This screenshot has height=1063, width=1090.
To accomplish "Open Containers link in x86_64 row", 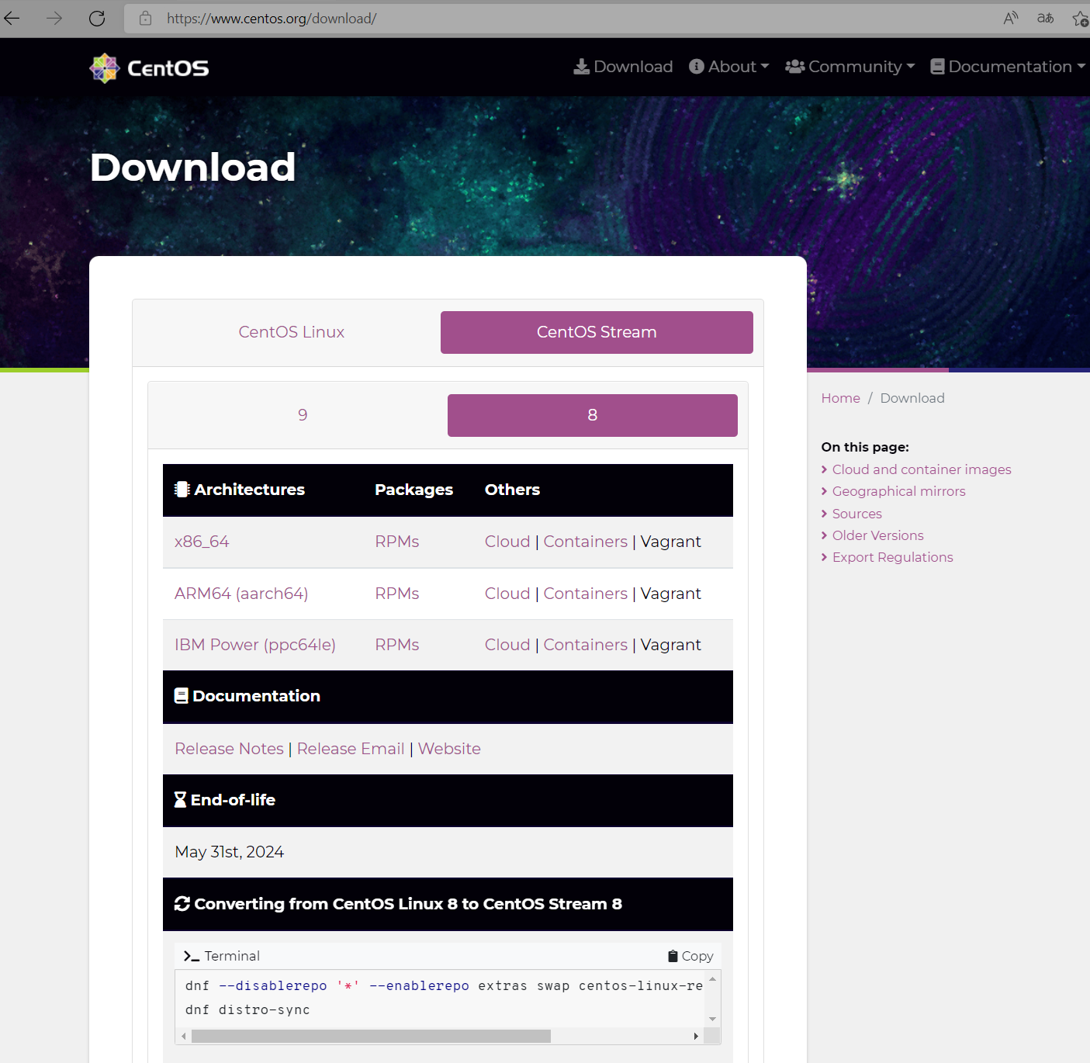I will coord(586,542).
